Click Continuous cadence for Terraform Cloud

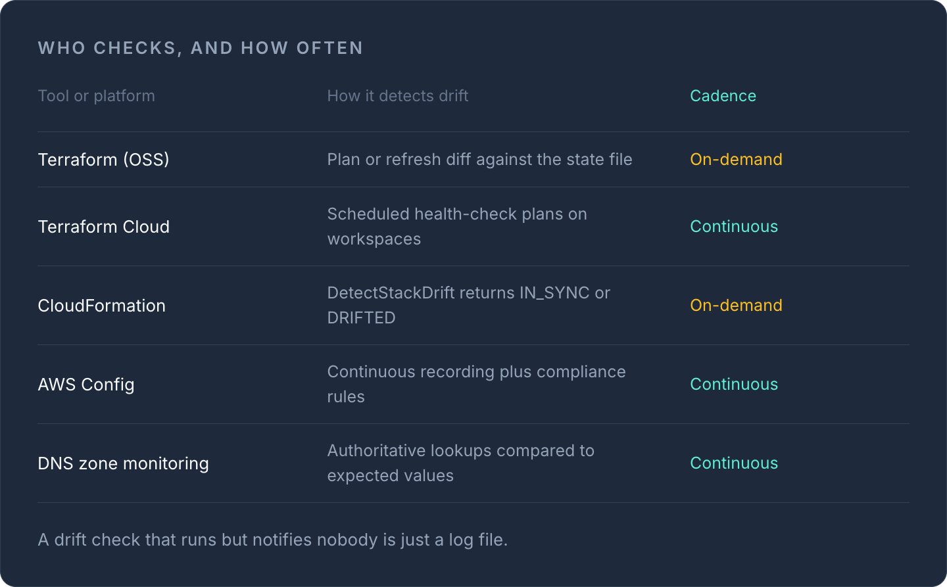pyautogui.click(x=734, y=227)
